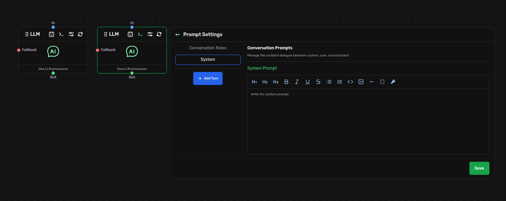Click the blue In port of the selected LLM node
This screenshot has height=201, width=506.
click(x=132, y=27)
